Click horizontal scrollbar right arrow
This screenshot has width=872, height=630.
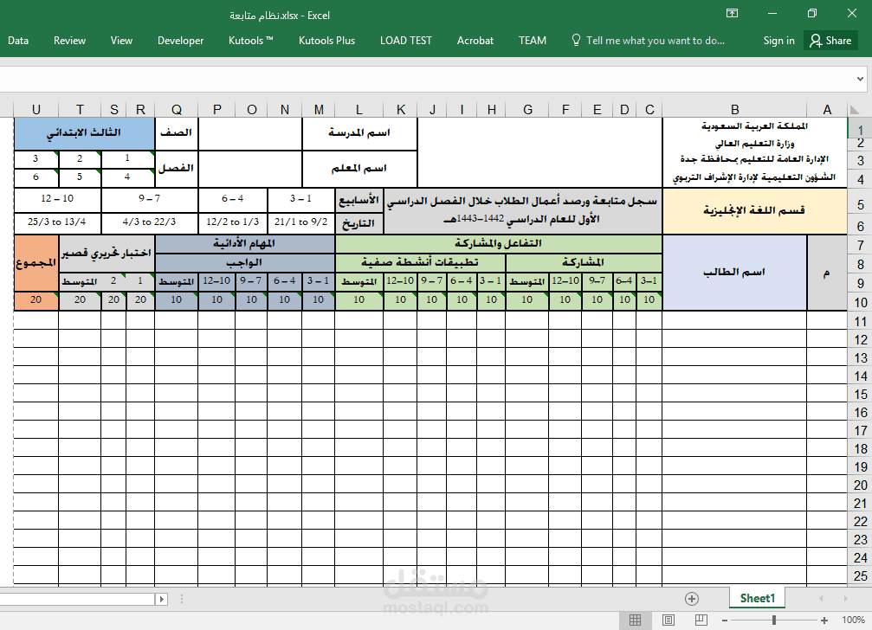(x=162, y=599)
